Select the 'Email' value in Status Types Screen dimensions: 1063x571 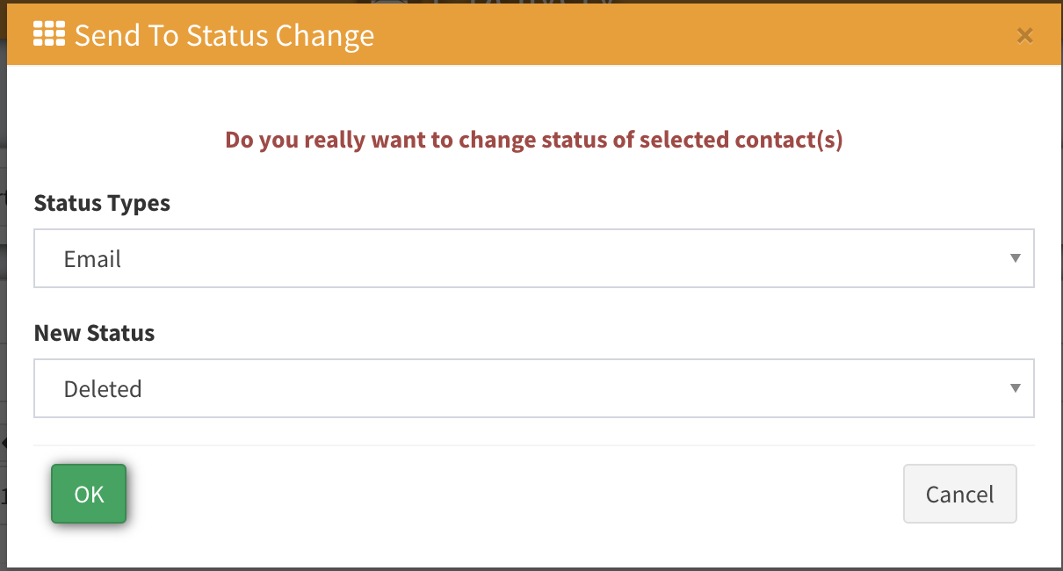(92, 259)
